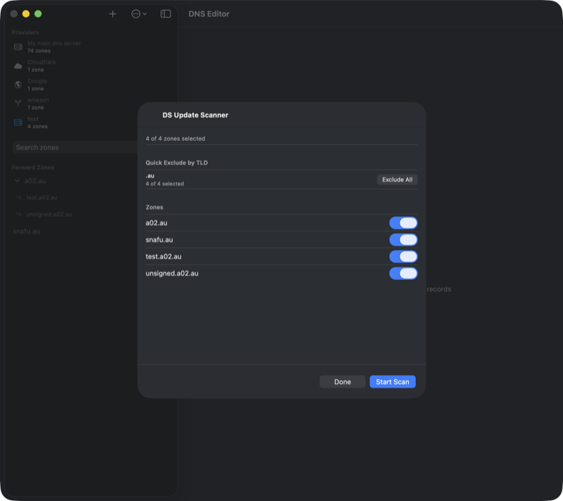563x501 pixels.
Task: Dismiss the scanner with Done
Action: pos(342,381)
